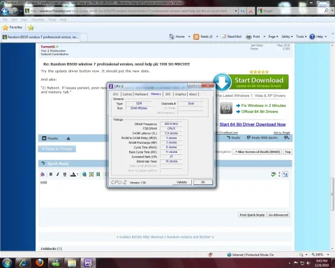Click the page vertical scrollbar thumb
The image size is (335, 268).
[x=332, y=194]
